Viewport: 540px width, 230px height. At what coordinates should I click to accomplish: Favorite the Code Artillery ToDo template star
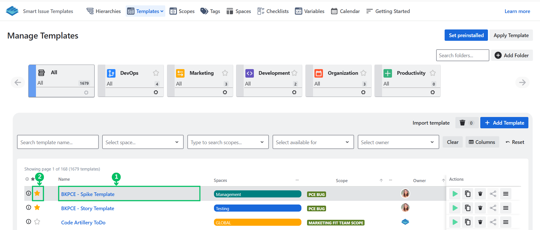point(37,222)
